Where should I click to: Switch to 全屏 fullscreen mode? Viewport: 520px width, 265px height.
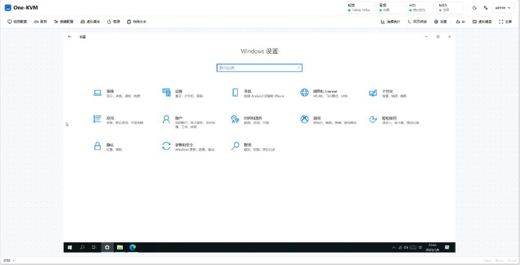[x=505, y=21]
